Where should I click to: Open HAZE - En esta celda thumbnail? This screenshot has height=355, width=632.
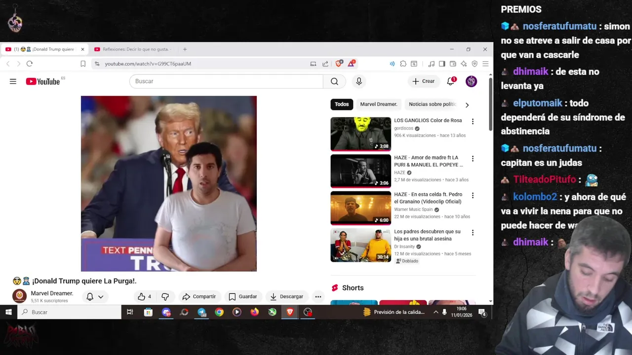coord(360,208)
